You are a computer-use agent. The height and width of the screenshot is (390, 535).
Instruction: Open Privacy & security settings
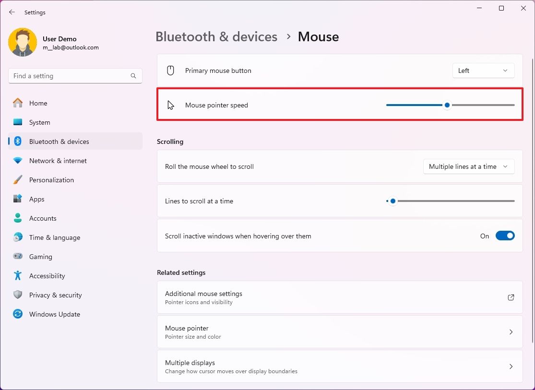tap(55, 295)
